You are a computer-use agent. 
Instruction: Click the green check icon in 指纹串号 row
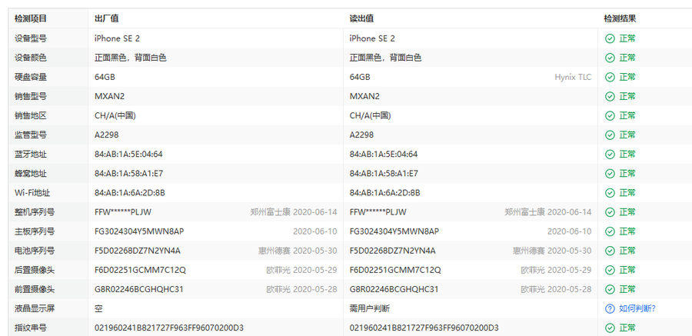click(610, 328)
